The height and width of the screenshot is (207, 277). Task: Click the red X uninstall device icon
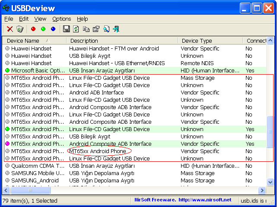tap(10, 29)
